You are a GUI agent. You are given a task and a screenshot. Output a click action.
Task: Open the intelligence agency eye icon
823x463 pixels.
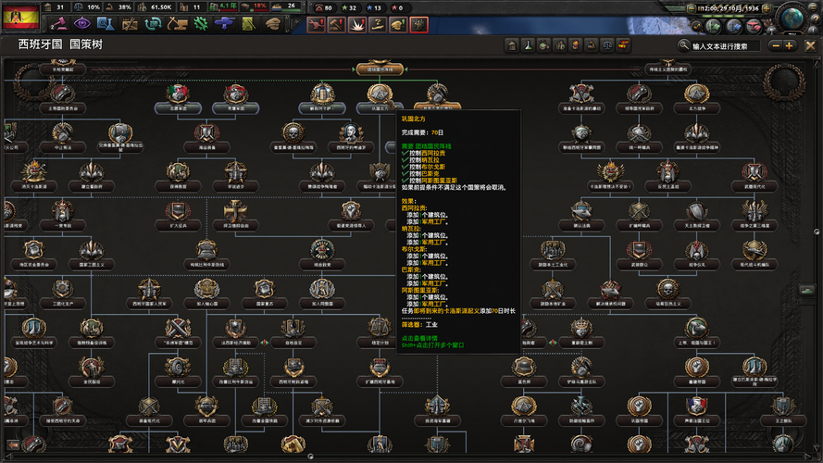coord(81,24)
